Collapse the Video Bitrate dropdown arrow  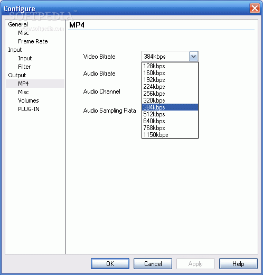click(193, 57)
